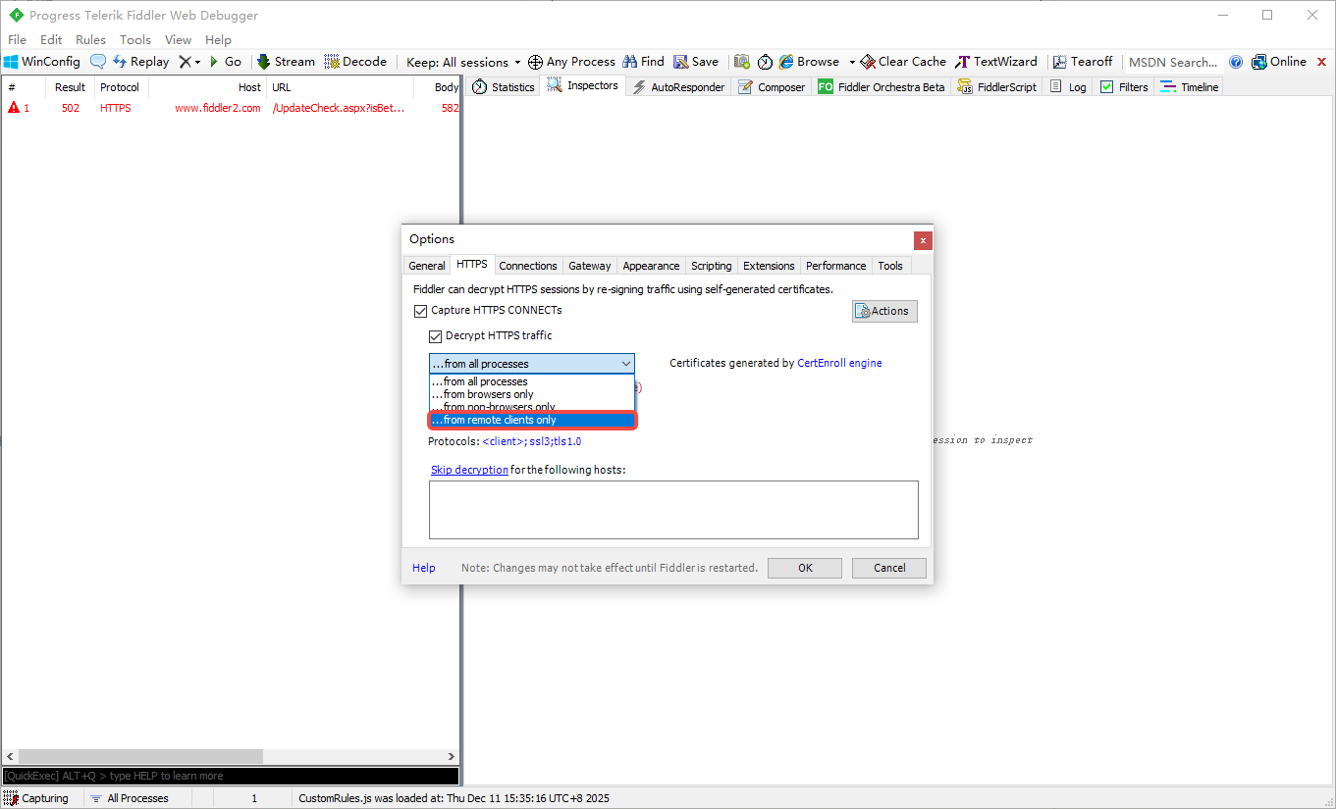This screenshot has width=1336, height=809.
Task: Collapse the from all processes combo box
Action: click(532, 364)
